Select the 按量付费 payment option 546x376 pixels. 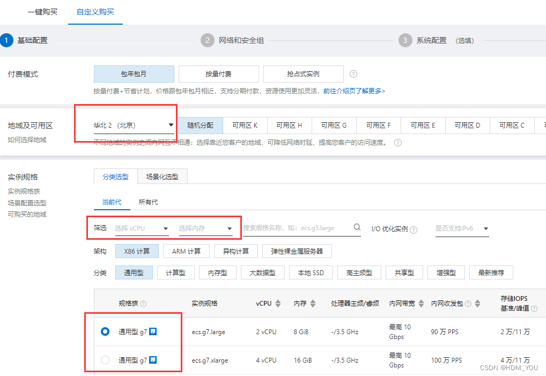click(218, 73)
